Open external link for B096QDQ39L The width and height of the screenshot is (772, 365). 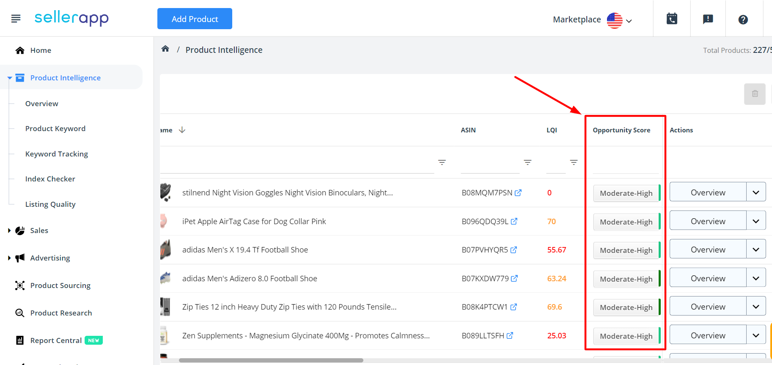(x=514, y=221)
